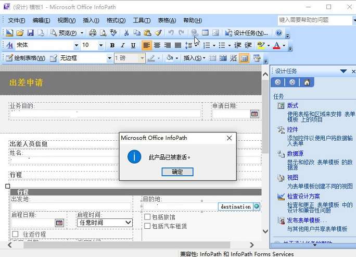Click the task pane Home icon
The width and height of the screenshot is (356, 257).
point(307,82)
